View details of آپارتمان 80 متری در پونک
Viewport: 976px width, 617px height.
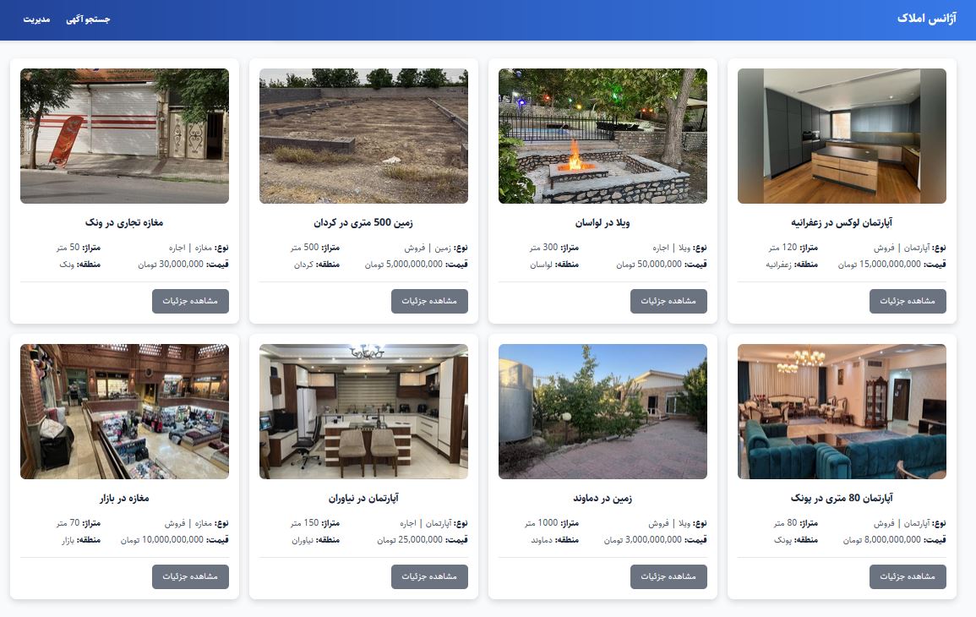[908, 576]
